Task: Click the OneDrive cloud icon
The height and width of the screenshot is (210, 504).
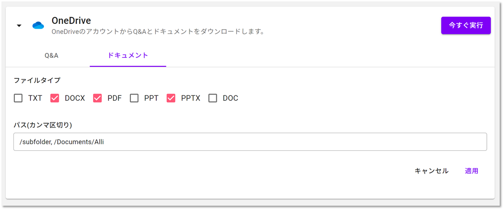Action: pyautogui.click(x=38, y=25)
